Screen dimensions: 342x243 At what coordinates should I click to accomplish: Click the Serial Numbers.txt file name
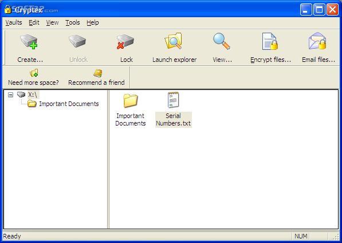(174, 120)
